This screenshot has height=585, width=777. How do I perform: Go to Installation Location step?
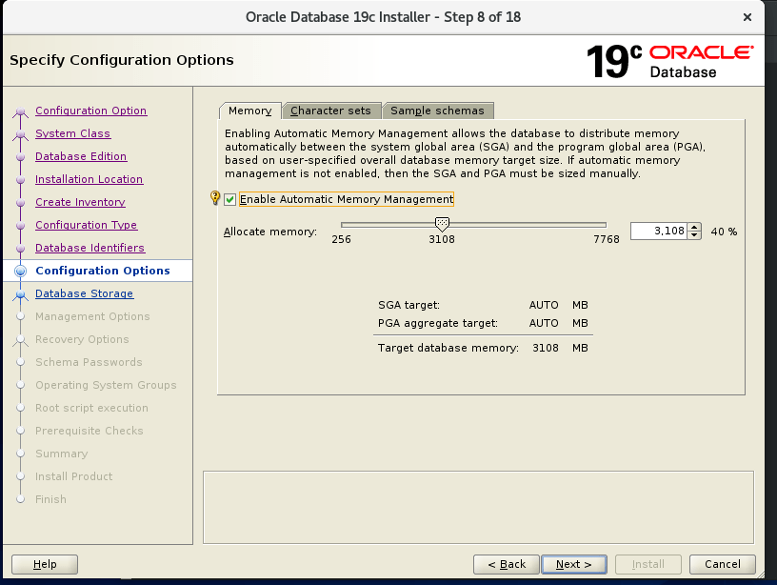tap(90, 179)
